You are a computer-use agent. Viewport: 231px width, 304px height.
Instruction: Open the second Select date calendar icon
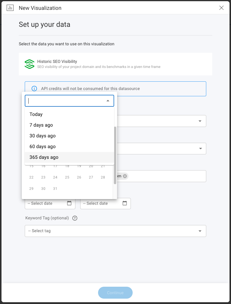click(x=125, y=203)
